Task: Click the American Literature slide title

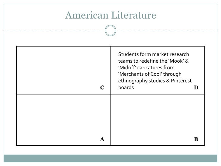Action: (x=110, y=15)
